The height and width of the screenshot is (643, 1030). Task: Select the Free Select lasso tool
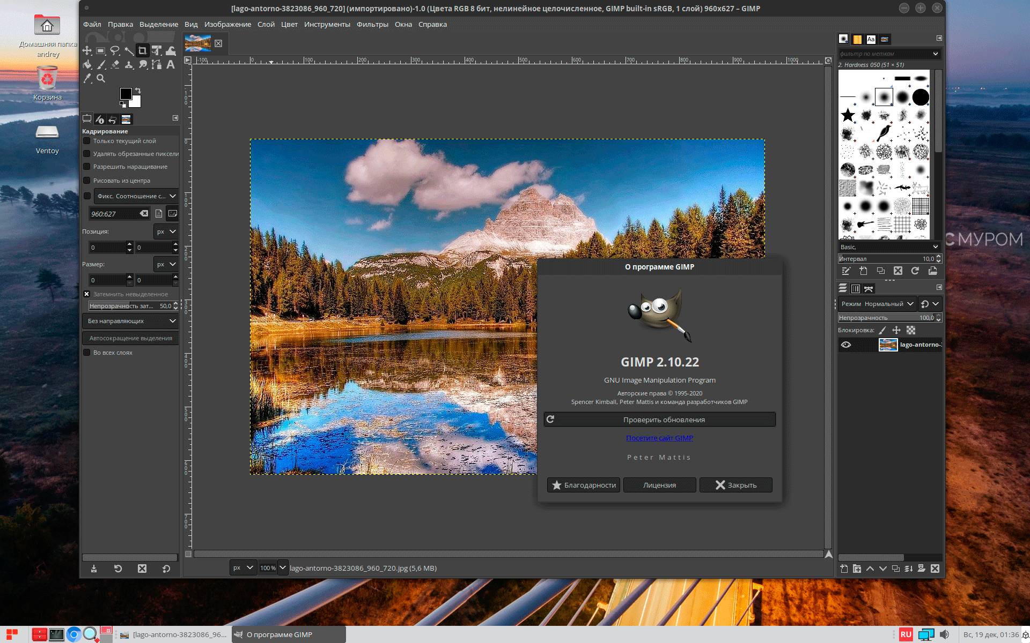click(115, 51)
